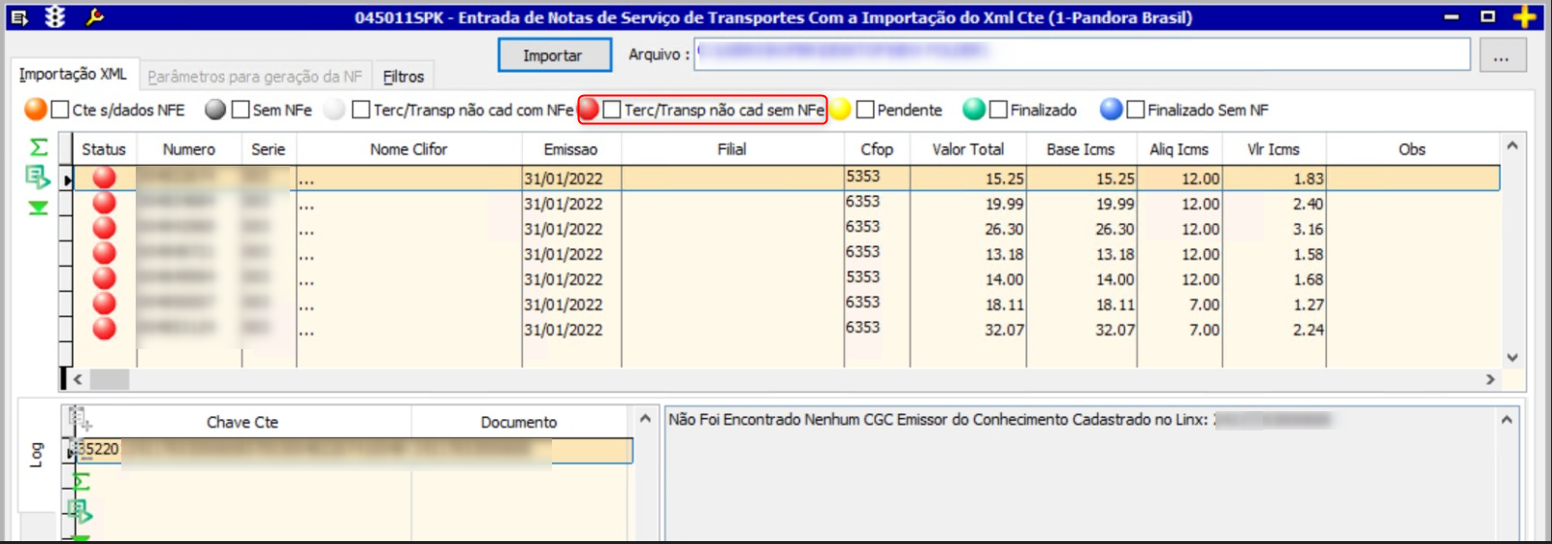The width and height of the screenshot is (1552, 544).
Task: Check the 'Cte s/dados NFE' checkbox
Action: point(60,110)
